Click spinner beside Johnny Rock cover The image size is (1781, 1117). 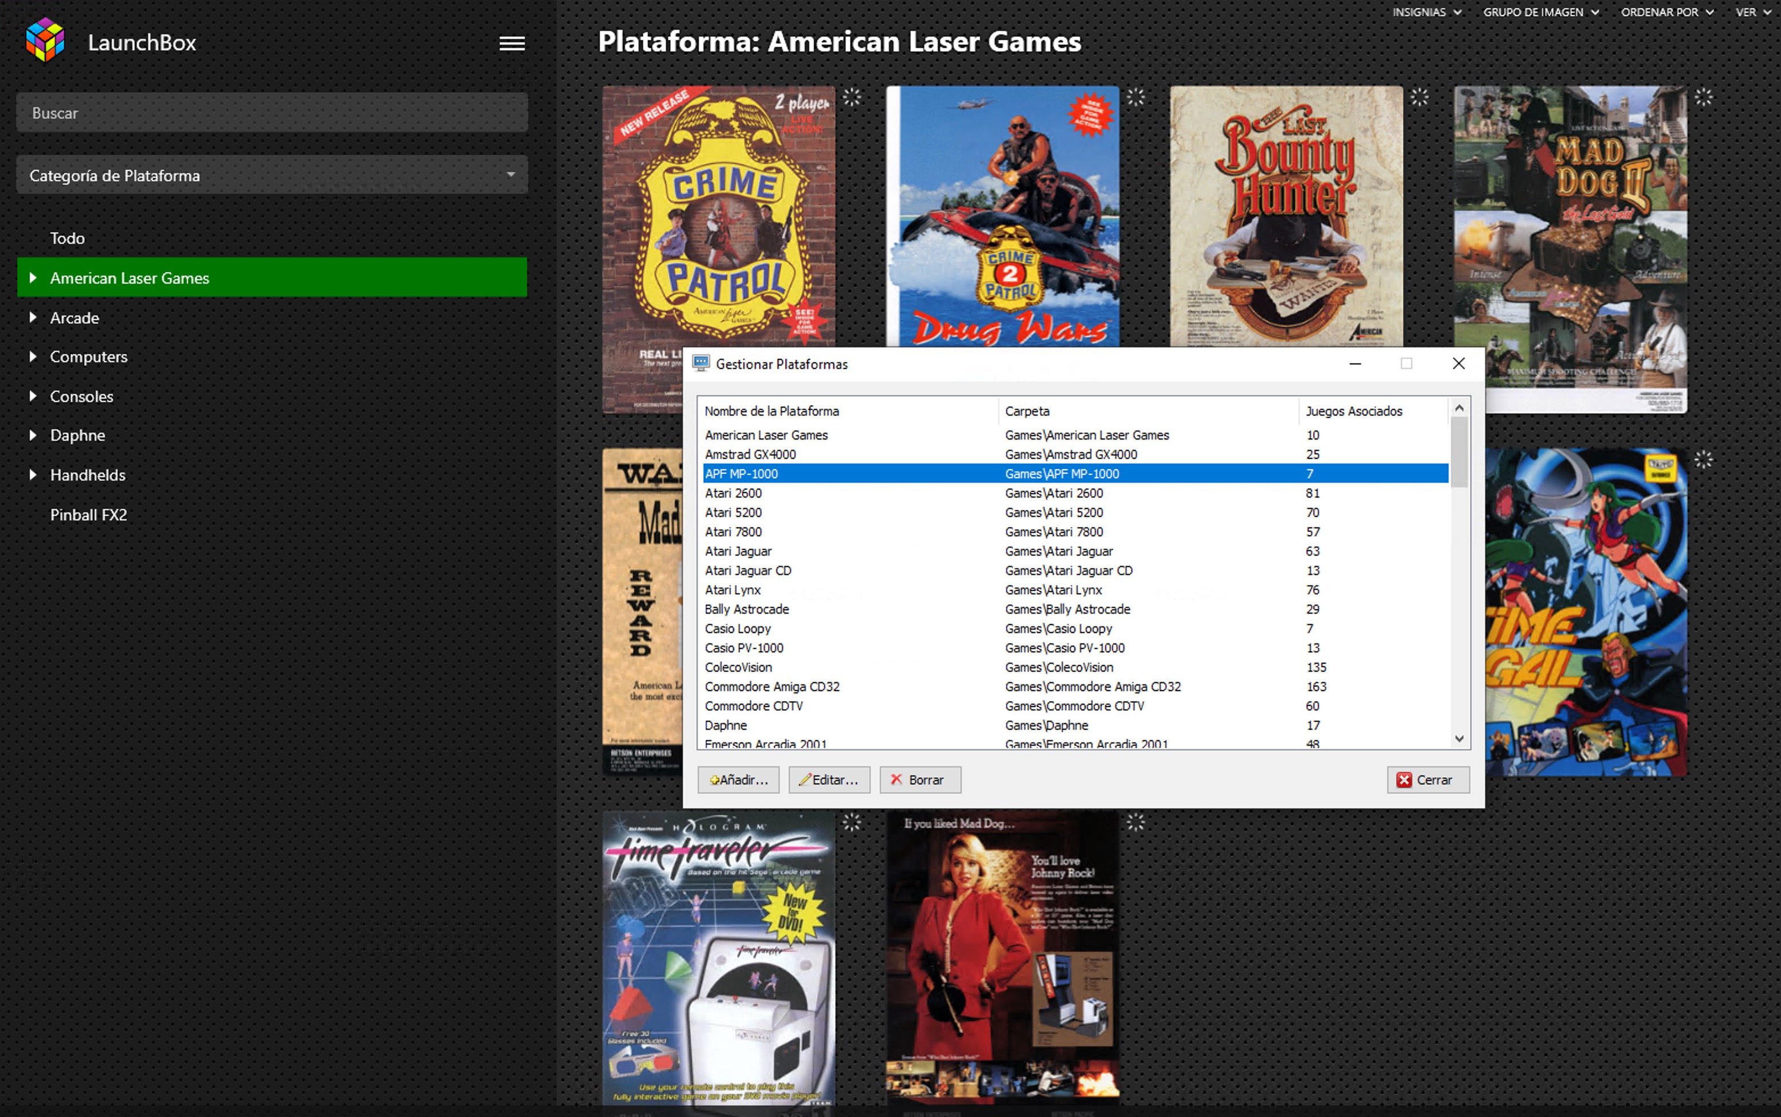[1136, 822]
